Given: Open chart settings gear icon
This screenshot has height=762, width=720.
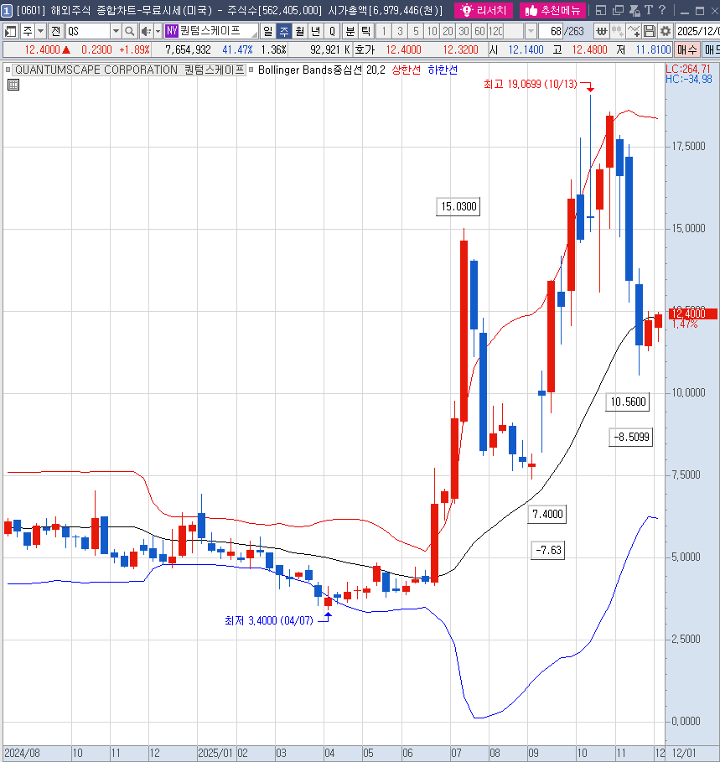Looking at the screenshot, I should tap(665, 31).
